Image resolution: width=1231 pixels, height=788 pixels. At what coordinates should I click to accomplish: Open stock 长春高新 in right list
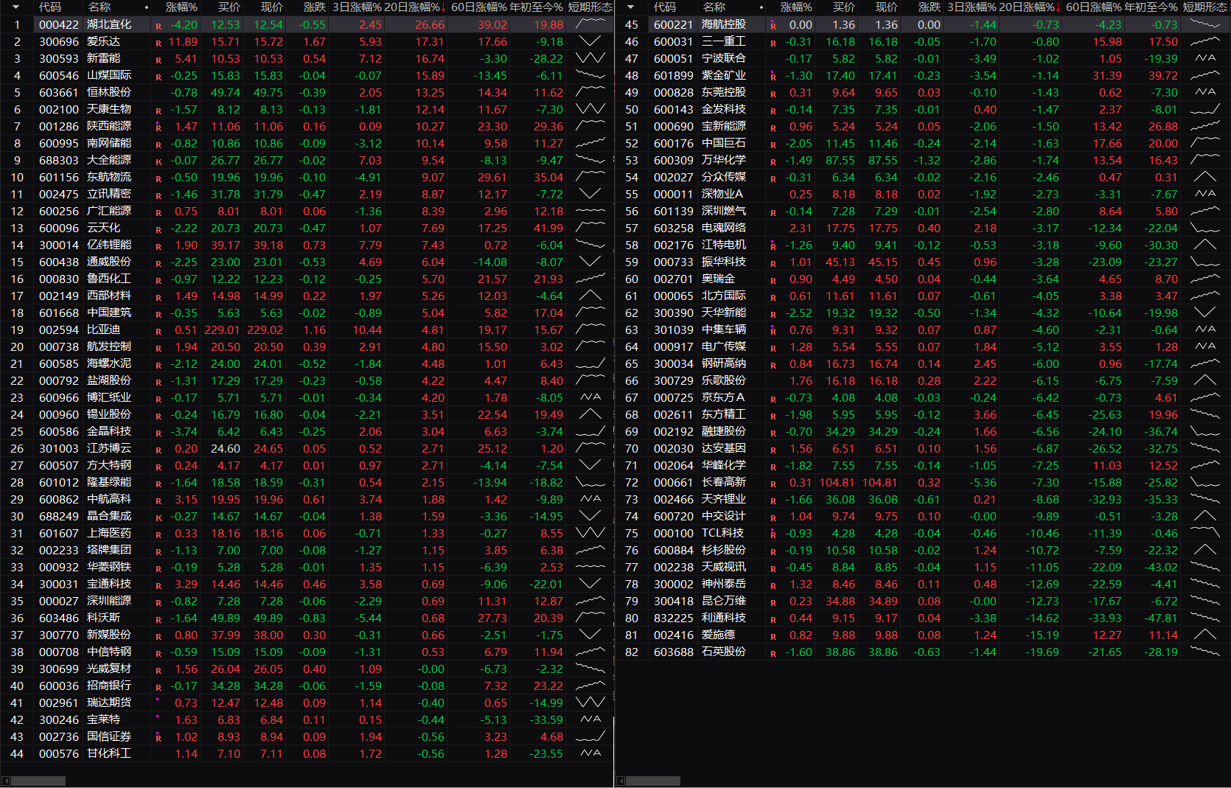pyautogui.click(x=723, y=482)
